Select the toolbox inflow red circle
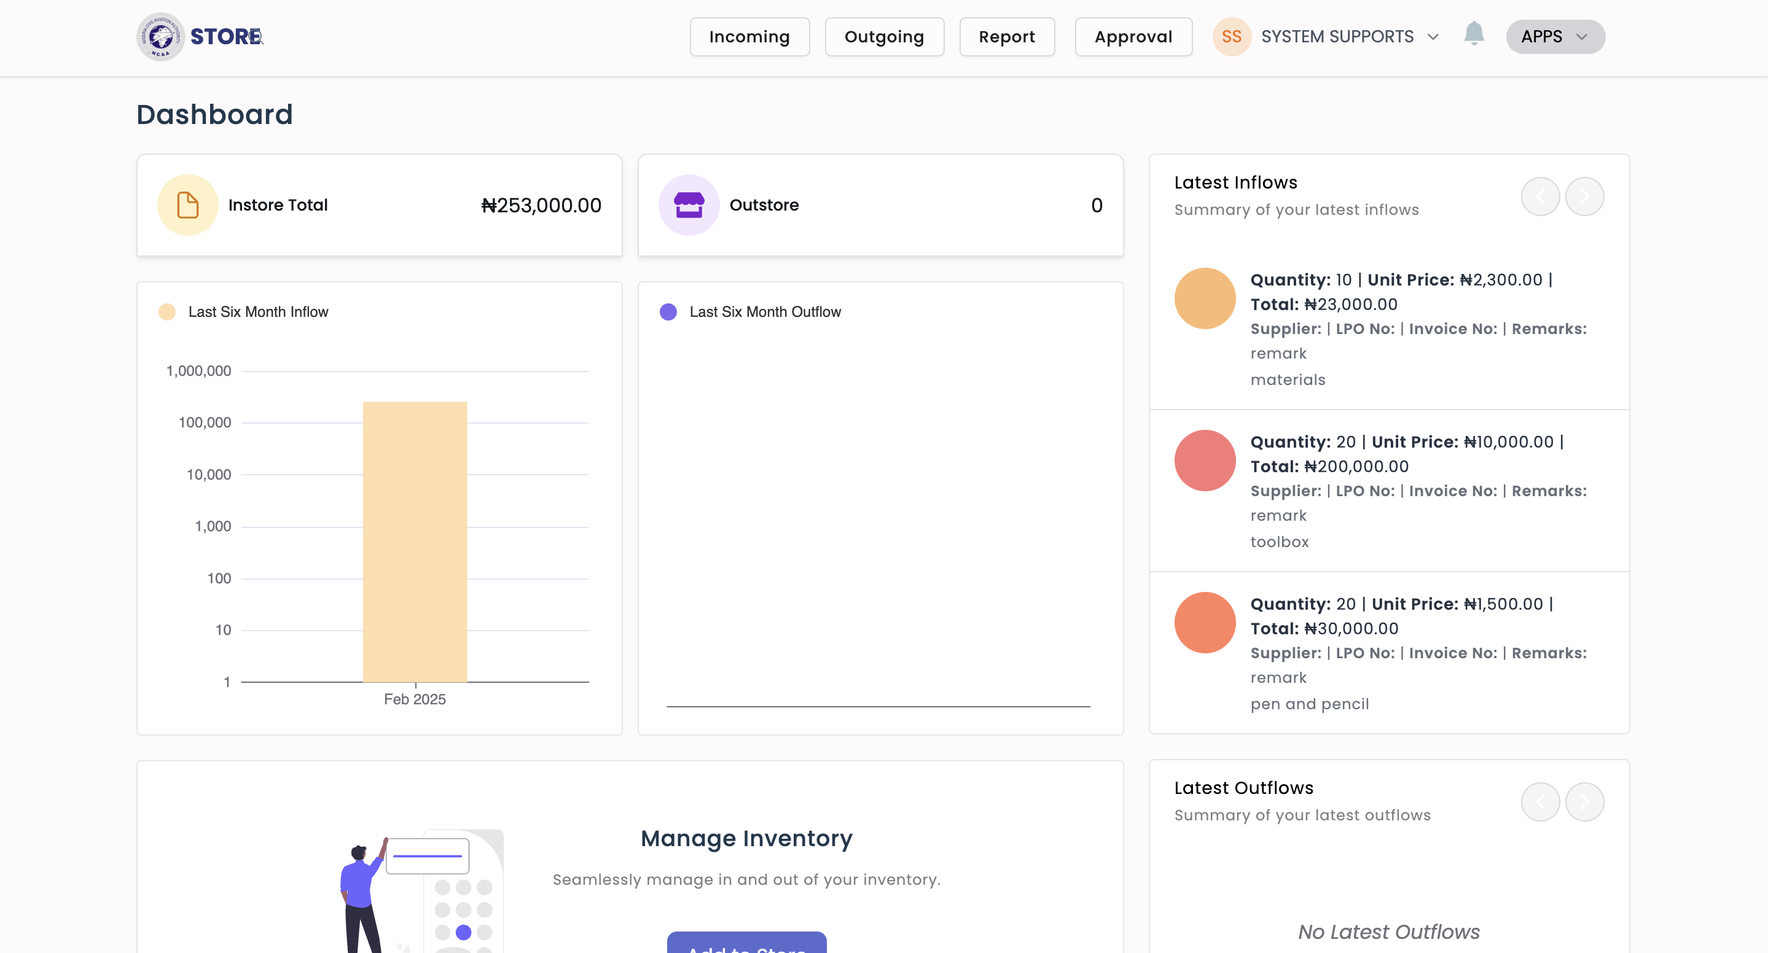The height and width of the screenshot is (953, 1768). (x=1205, y=461)
